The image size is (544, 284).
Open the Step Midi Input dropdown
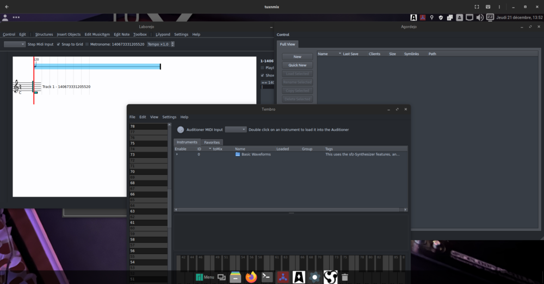[x=15, y=45]
